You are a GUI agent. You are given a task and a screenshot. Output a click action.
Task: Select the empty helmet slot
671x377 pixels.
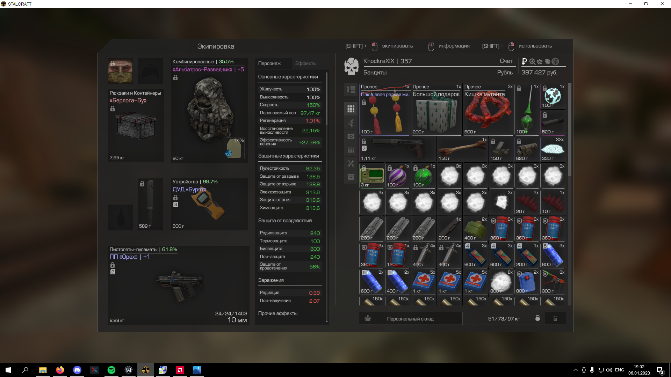150,71
